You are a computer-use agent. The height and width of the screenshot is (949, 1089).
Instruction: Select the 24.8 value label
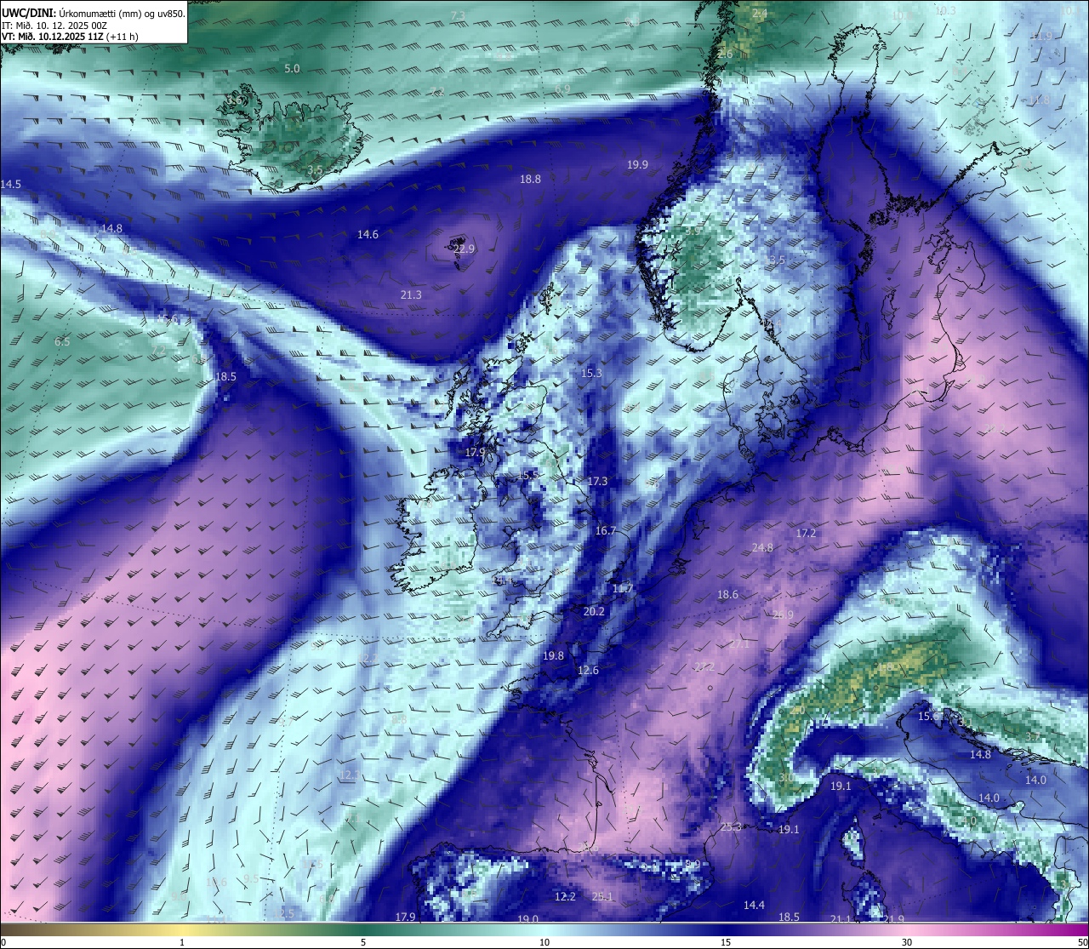(762, 548)
